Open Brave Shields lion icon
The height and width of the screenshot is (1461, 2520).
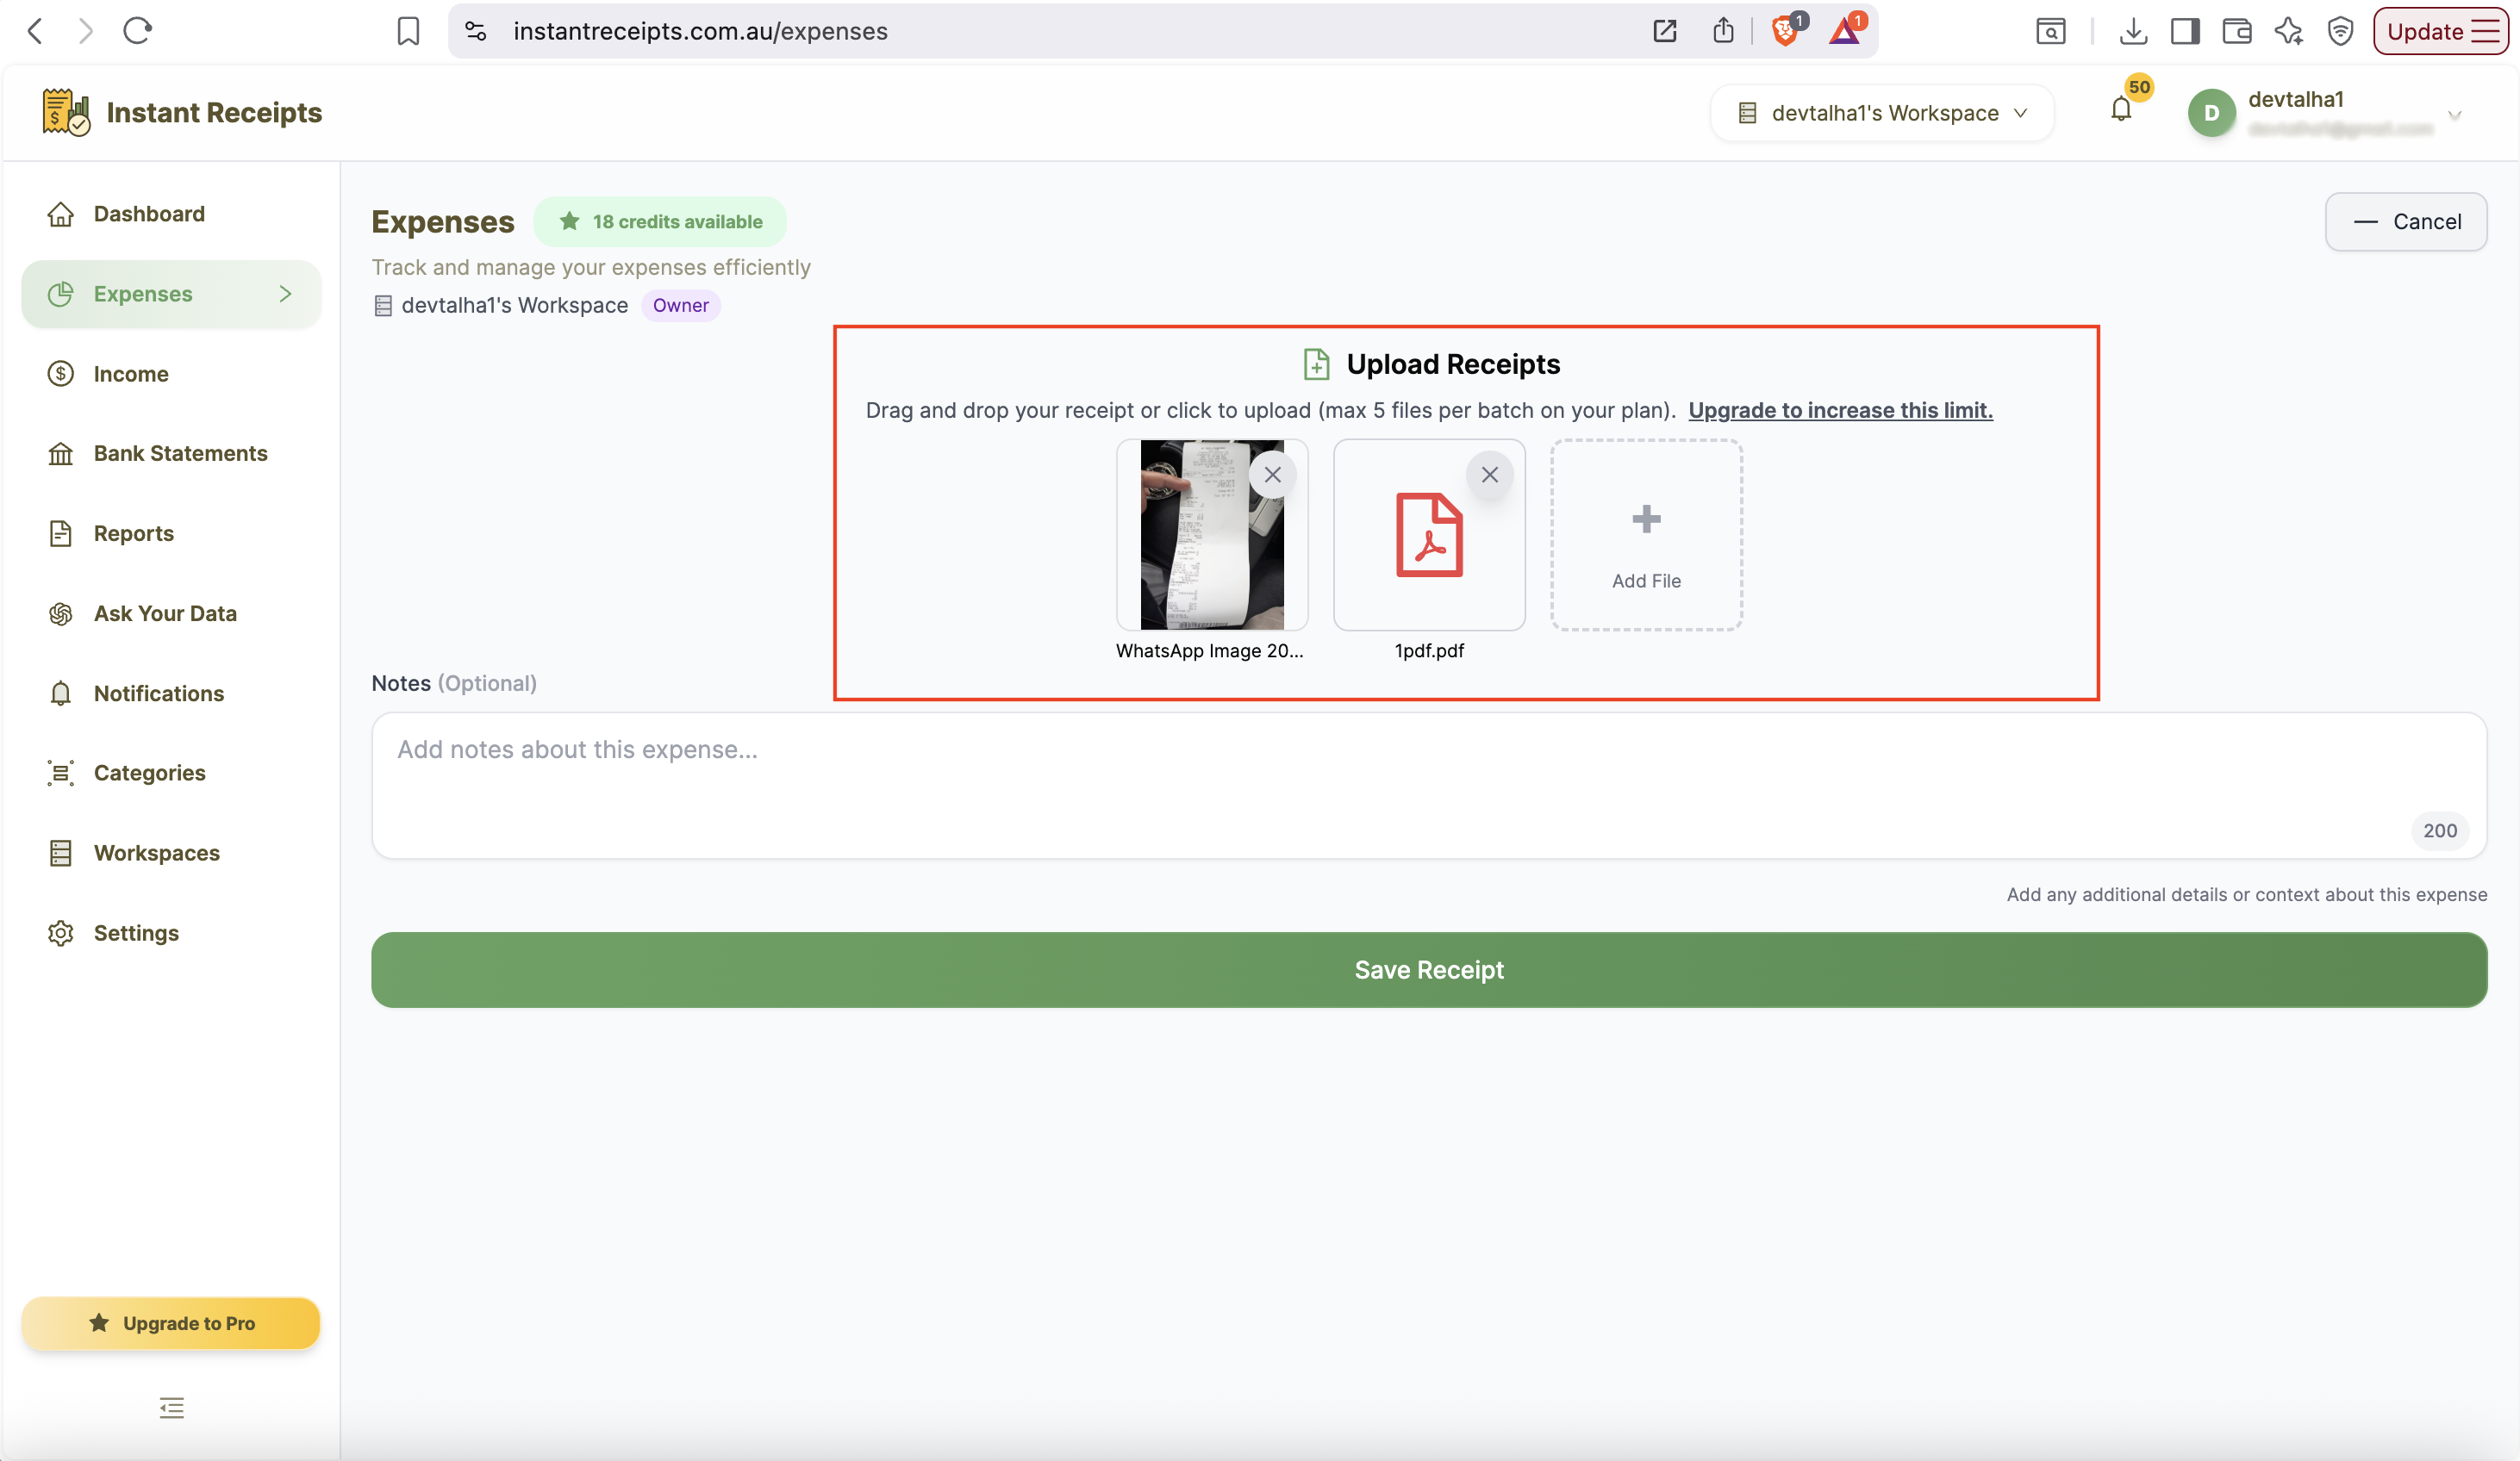point(1785,31)
